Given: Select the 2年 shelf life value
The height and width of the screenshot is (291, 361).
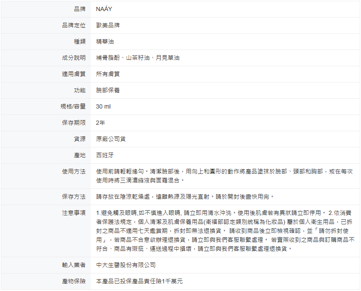Looking at the screenshot, I should click(101, 123).
